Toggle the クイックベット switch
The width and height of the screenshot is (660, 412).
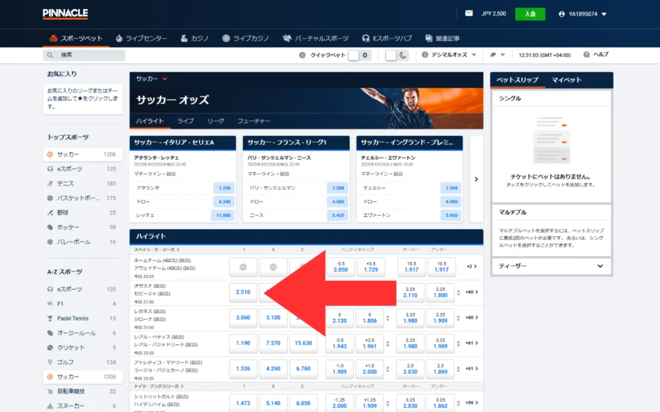point(359,55)
